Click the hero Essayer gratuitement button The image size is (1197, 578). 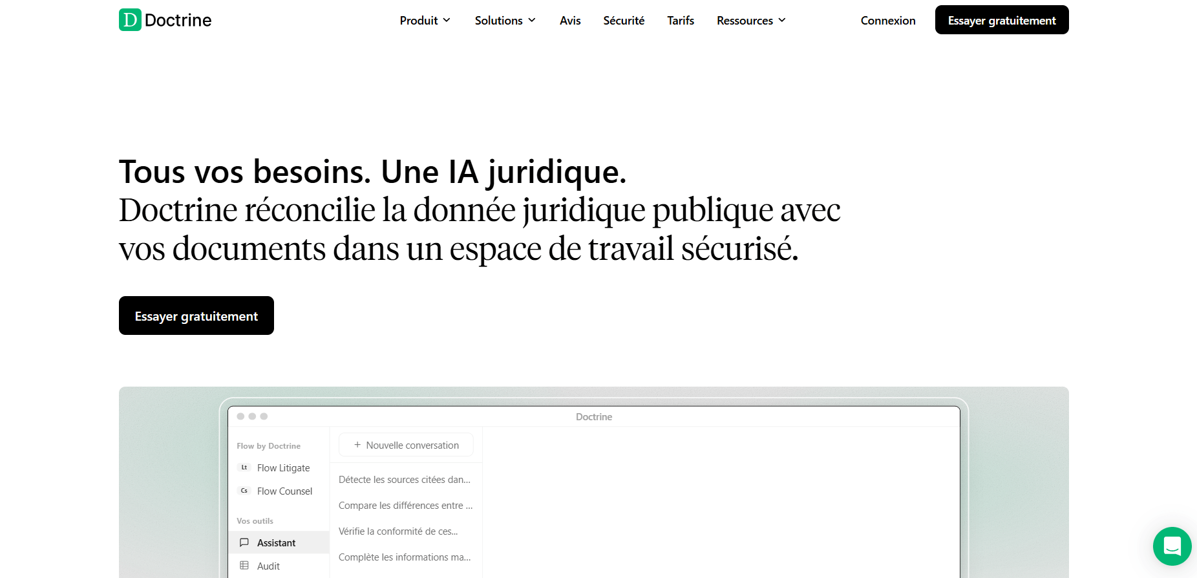point(196,316)
